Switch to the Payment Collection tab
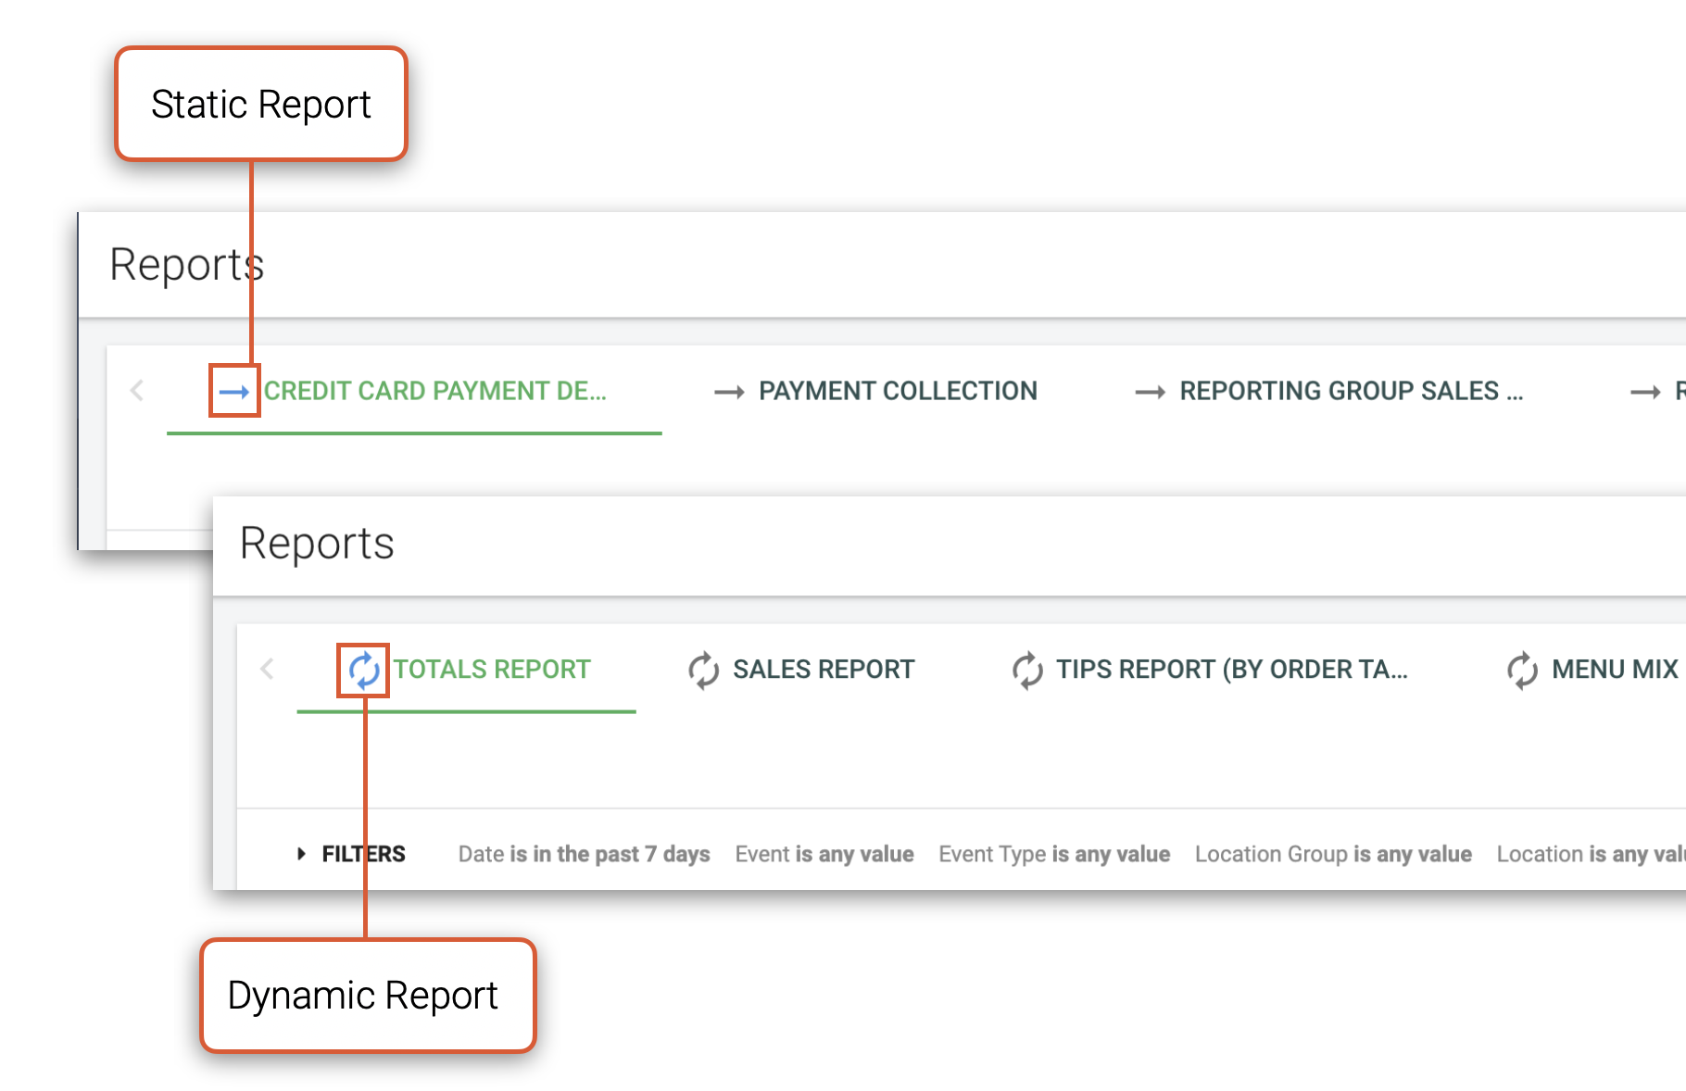The height and width of the screenshot is (1091, 1686). [897, 391]
